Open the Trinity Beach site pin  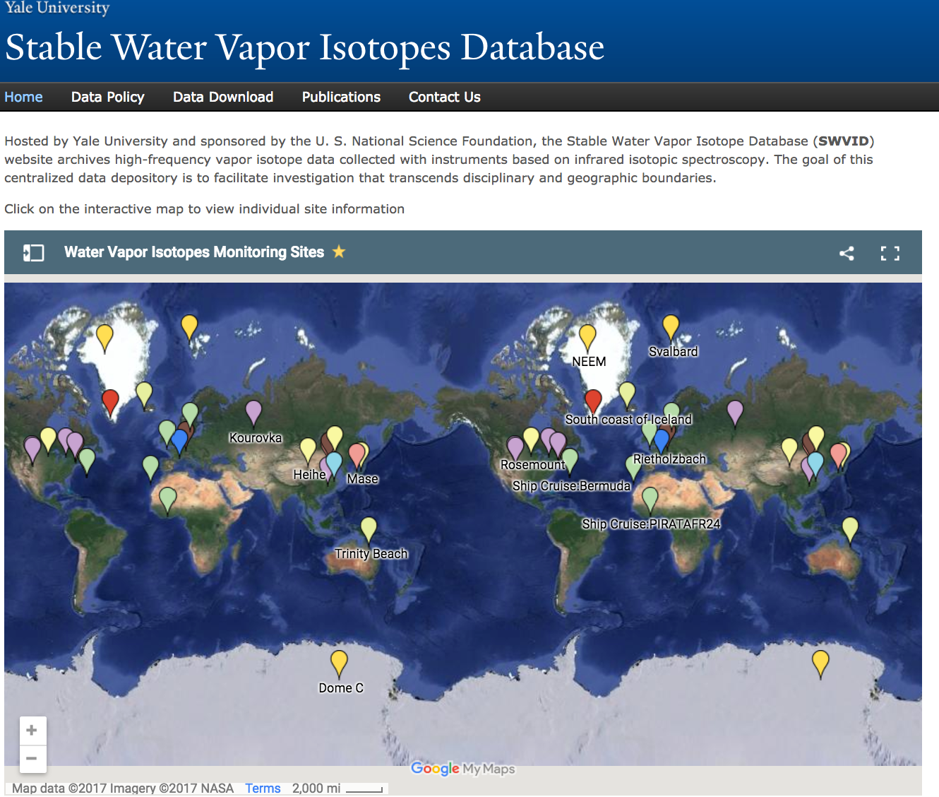point(369,529)
